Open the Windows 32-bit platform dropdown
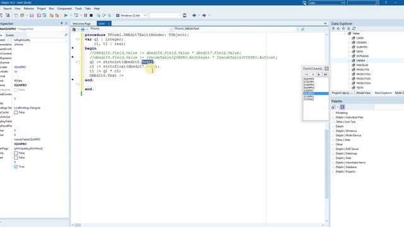 pos(145,15)
